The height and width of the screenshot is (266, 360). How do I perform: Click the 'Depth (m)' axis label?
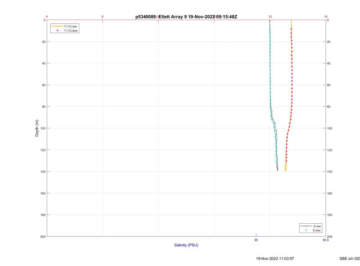37,128
